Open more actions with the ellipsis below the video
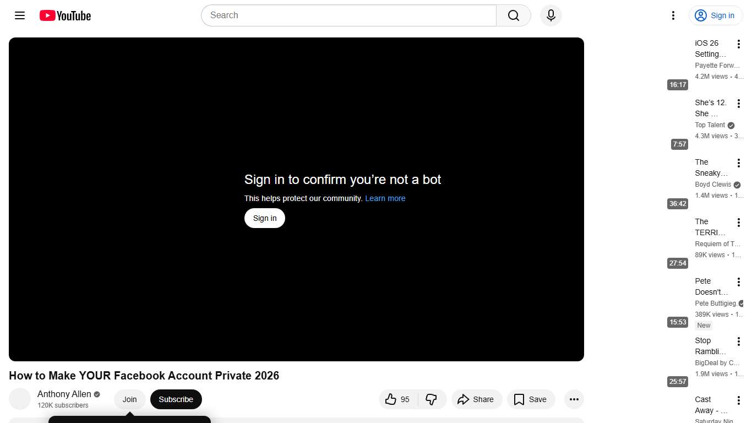The image size is (752, 423). [x=574, y=399]
